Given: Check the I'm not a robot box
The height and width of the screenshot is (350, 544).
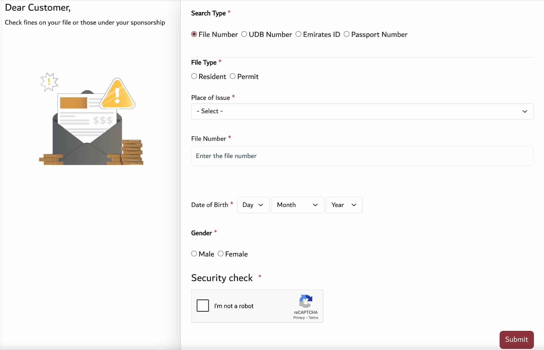Looking at the screenshot, I should (203, 306).
